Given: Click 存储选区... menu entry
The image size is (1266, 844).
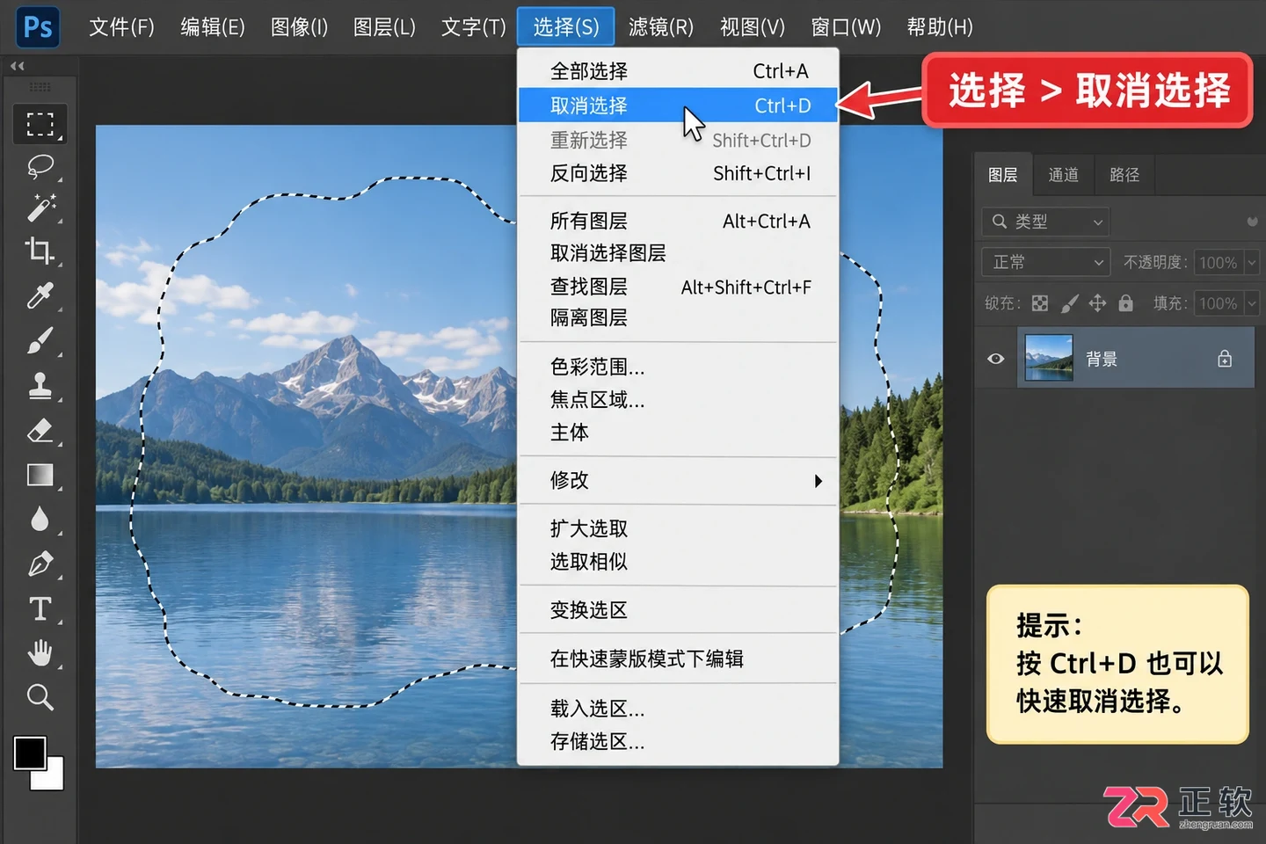Looking at the screenshot, I should [678, 741].
